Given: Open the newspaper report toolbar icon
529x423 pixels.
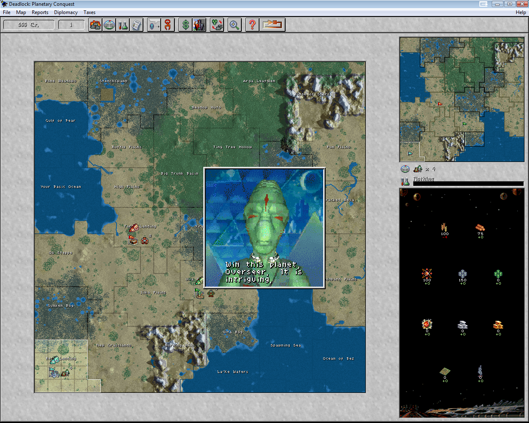Looking at the screenshot, I should pos(136,25).
